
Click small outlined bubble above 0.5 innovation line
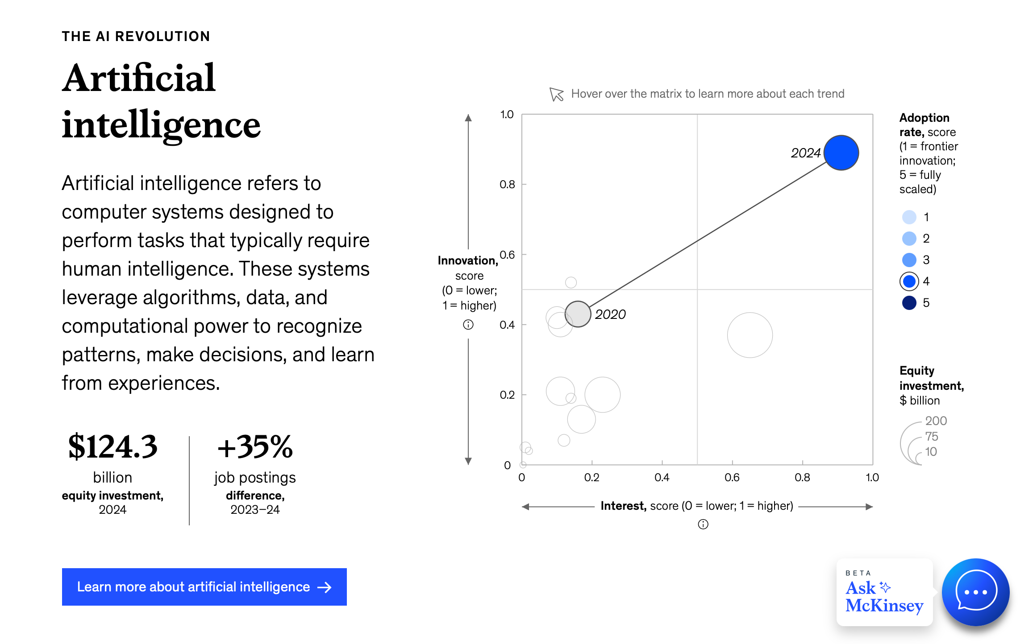pos(571,282)
